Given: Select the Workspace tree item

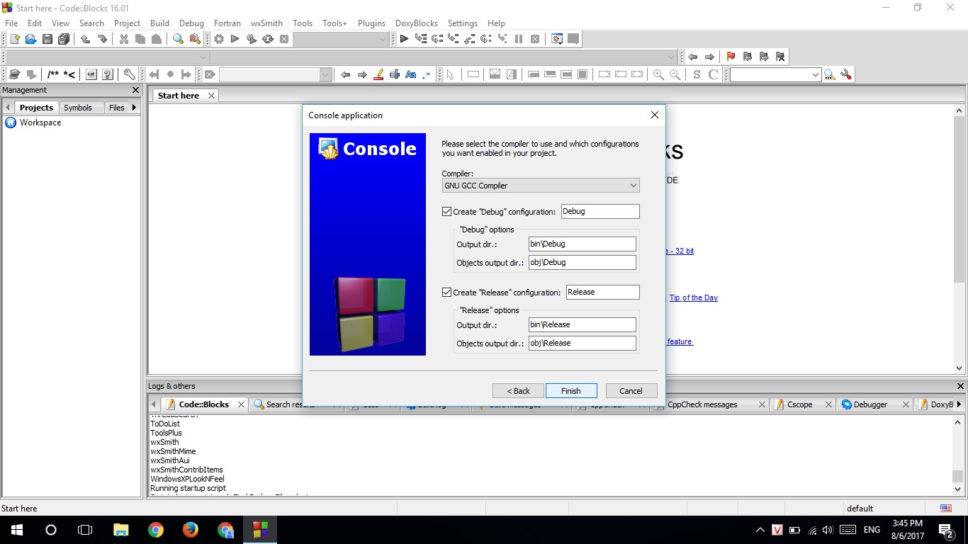Looking at the screenshot, I should [x=40, y=123].
